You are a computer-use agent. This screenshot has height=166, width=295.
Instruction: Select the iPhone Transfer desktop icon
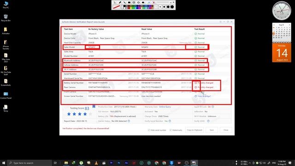(6, 45)
